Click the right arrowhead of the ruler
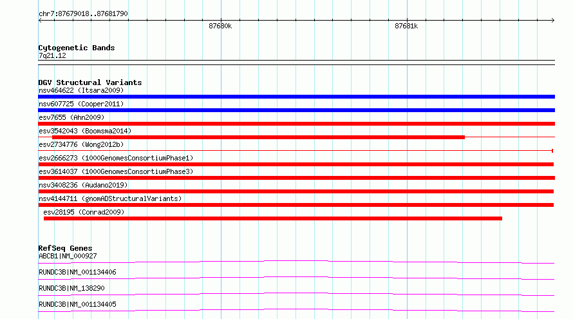This screenshot has width=573, height=319. [x=552, y=21]
